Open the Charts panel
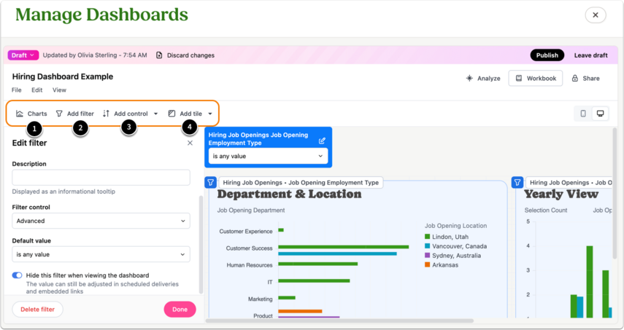The height and width of the screenshot is (330, 624). coord(31,114)
